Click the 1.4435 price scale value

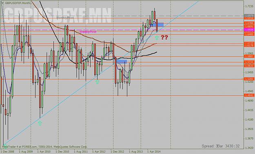click(x=249, y=110)
